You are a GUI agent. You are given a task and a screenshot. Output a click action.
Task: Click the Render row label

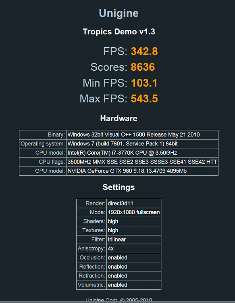coord(95,204)
